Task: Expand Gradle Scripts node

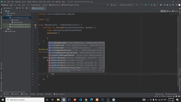Action: (x=4, y=31)
